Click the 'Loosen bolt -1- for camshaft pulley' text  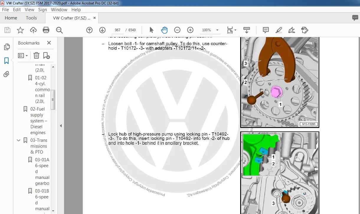[168, 46]
